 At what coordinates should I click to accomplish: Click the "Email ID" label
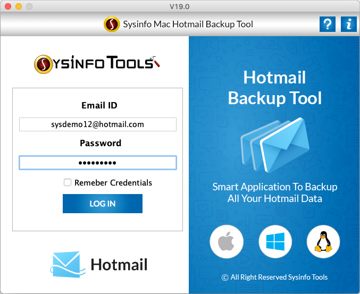click(x=99, y=105)
